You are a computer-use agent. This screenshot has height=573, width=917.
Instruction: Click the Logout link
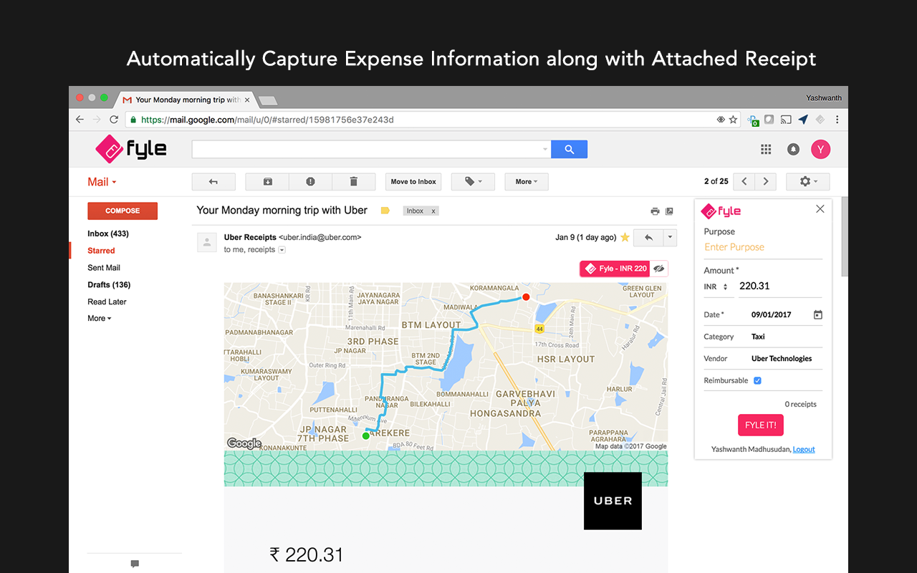coord(804,449)
